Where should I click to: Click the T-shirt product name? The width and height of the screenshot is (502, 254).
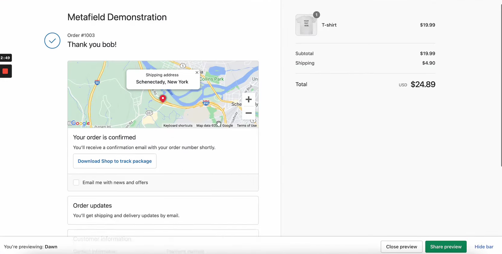[x=329, y=25]
